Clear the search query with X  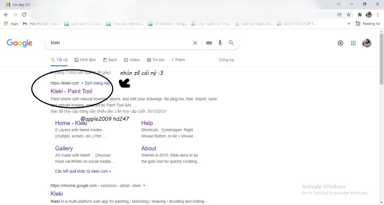195,43
